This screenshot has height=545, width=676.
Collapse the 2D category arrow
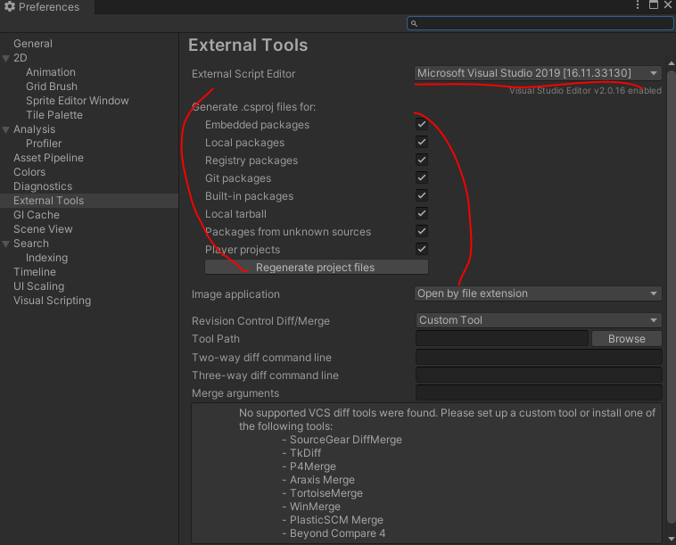point(6,58)
